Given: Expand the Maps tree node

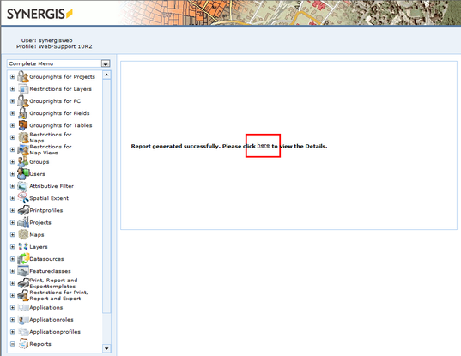Looking at the screenshot, I should 12,234.
